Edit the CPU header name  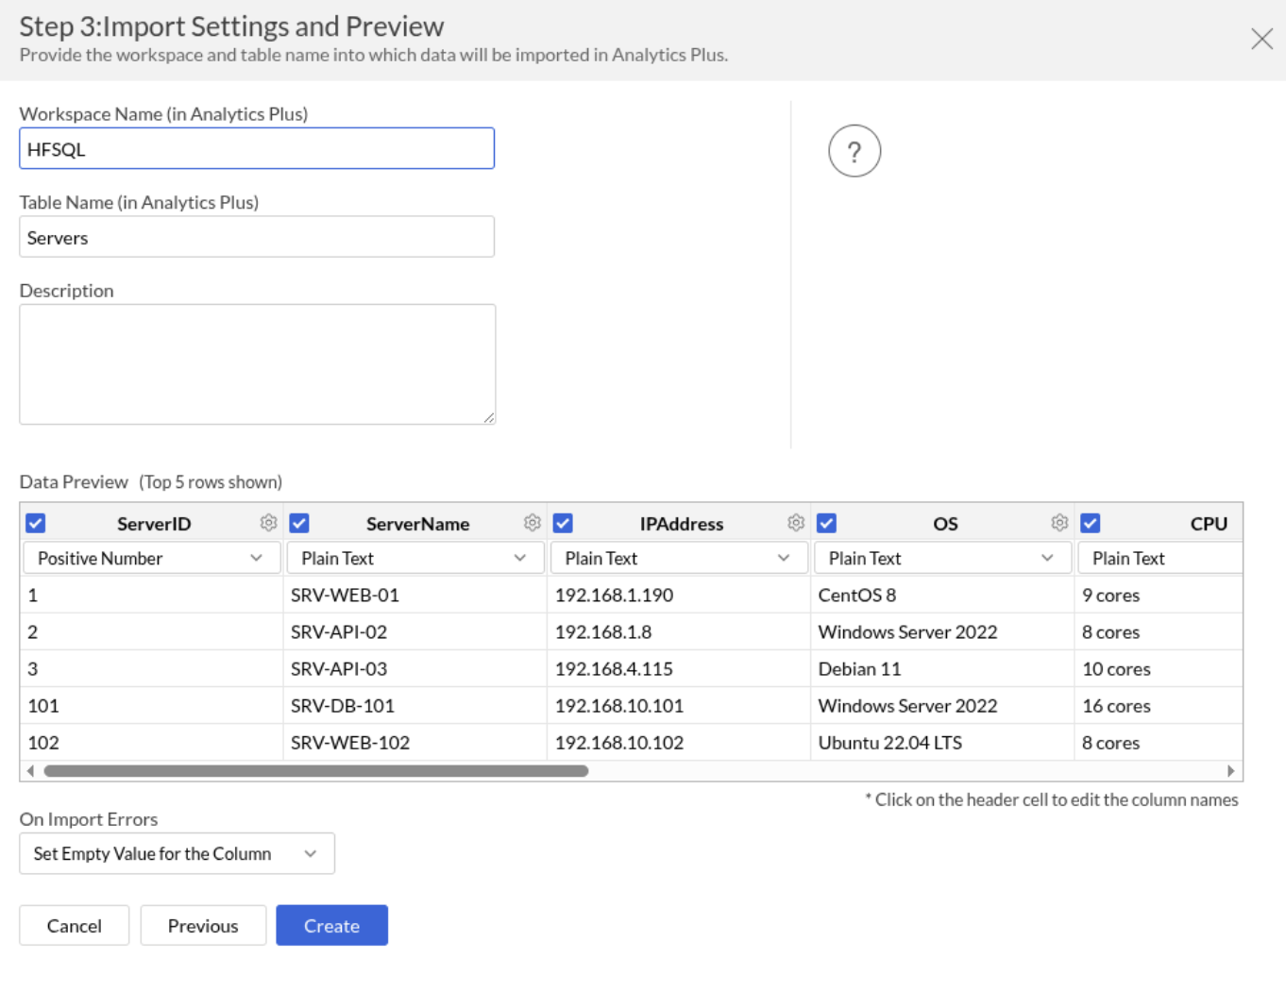pos(1209,524)
